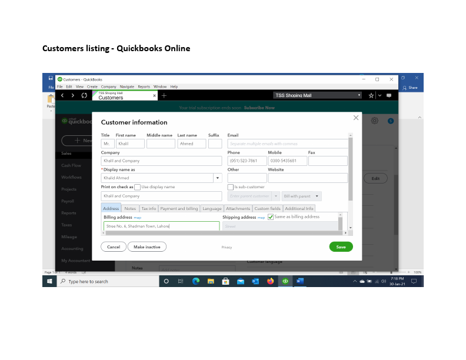Switch to the Tax info tab
466x360 pixels.
(x=149, y=208)
